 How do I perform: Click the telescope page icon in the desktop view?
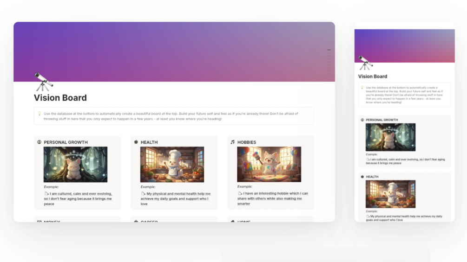(44, 82)
